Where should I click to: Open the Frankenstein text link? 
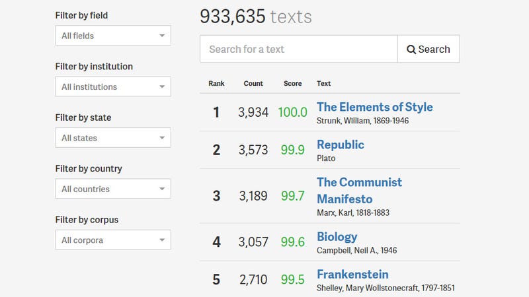pos(352,275)
